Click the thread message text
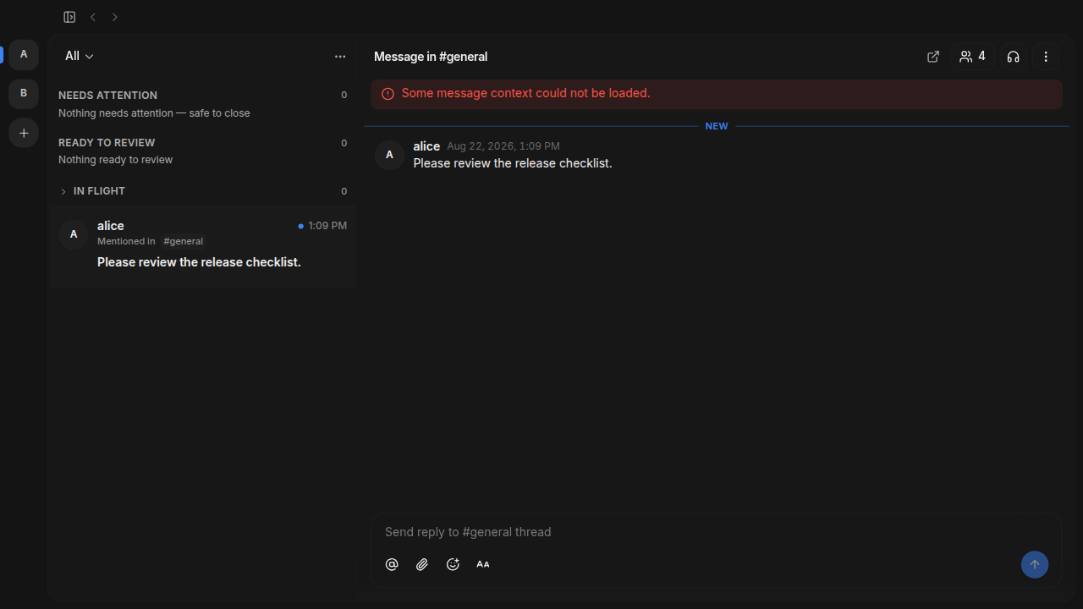 [513, 163]
